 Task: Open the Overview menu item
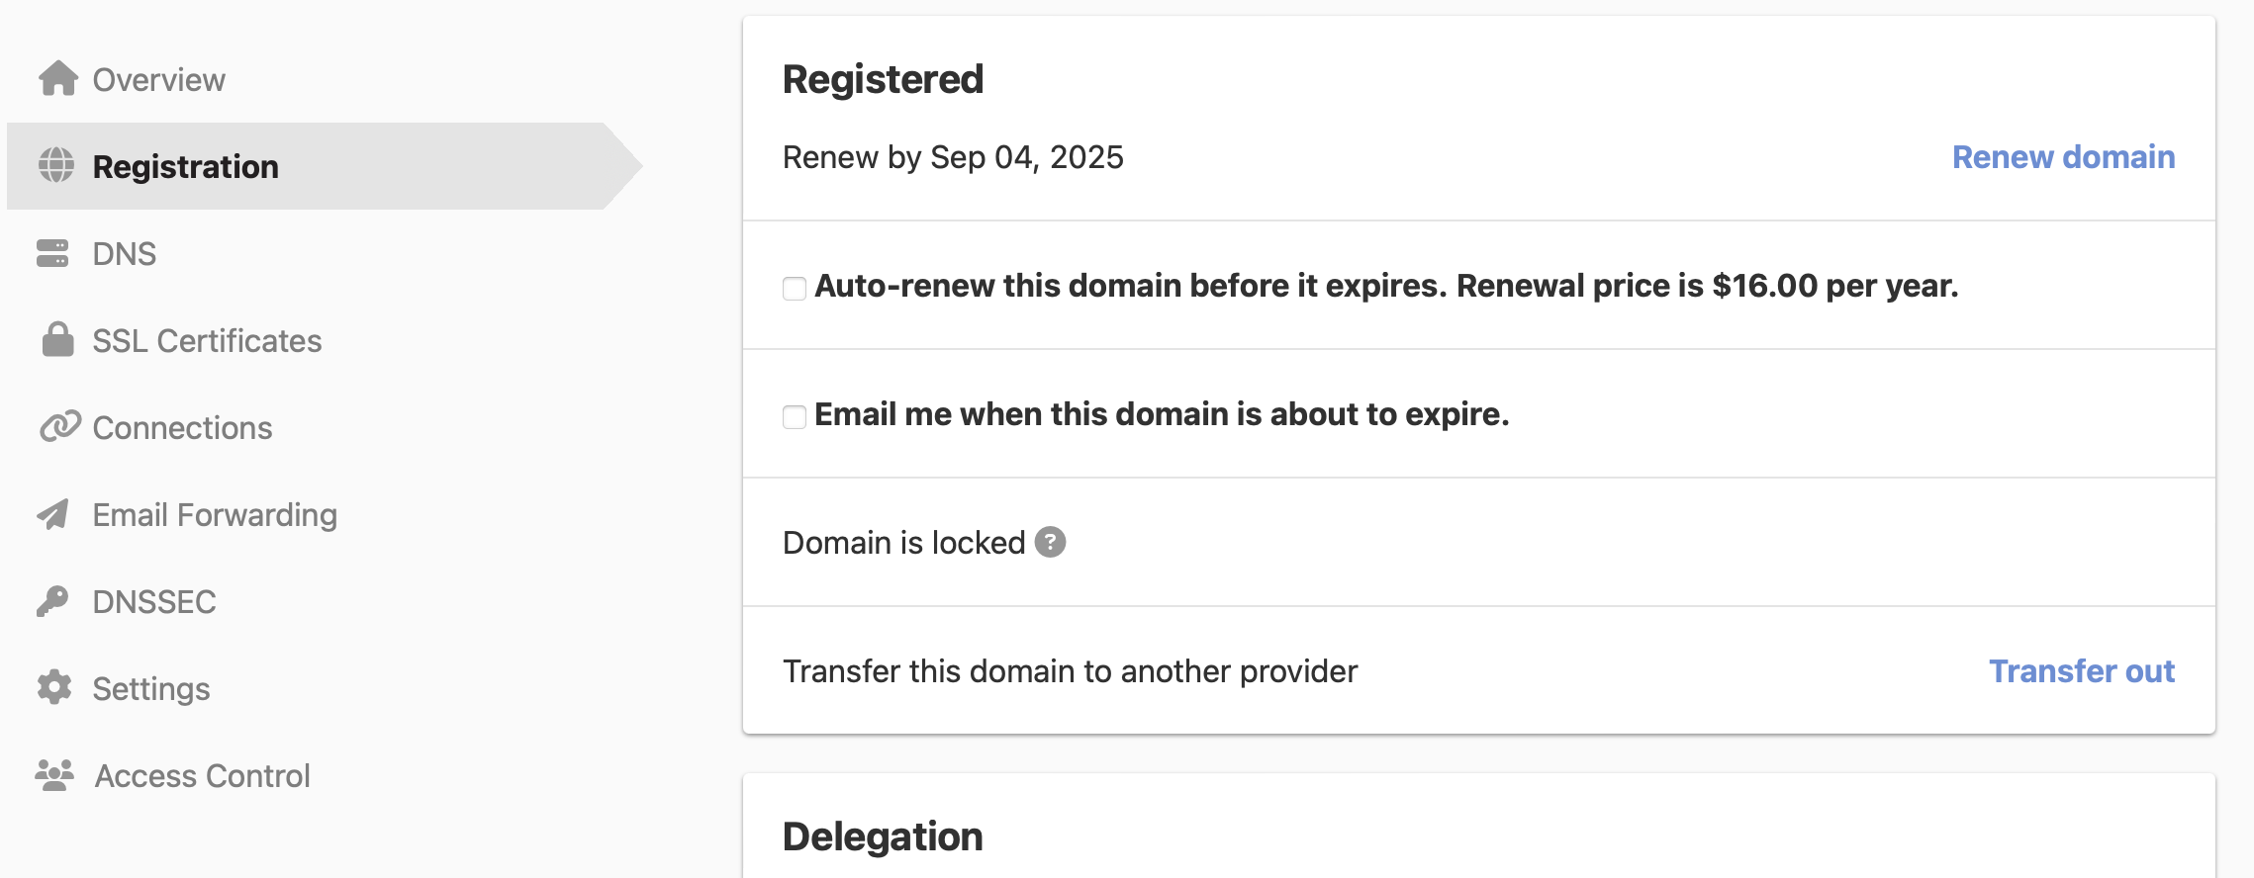[158, 80]
